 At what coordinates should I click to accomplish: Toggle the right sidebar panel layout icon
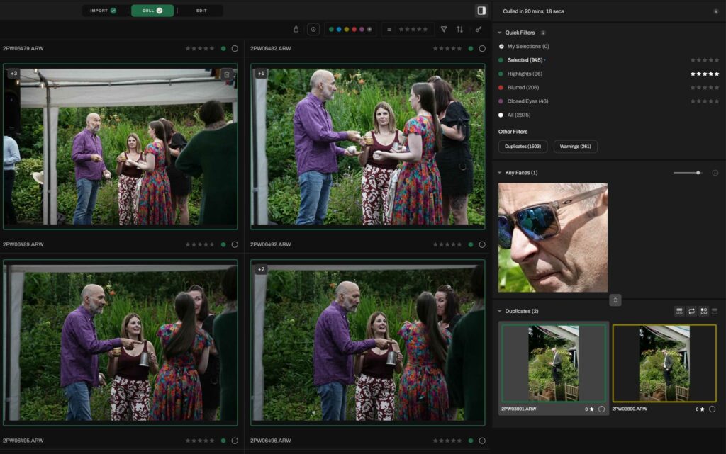coord(481,11)
